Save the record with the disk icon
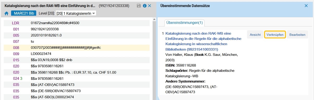The height and width of the screenshot is (100, 314). pyautogui.click(x=139, y=5)
